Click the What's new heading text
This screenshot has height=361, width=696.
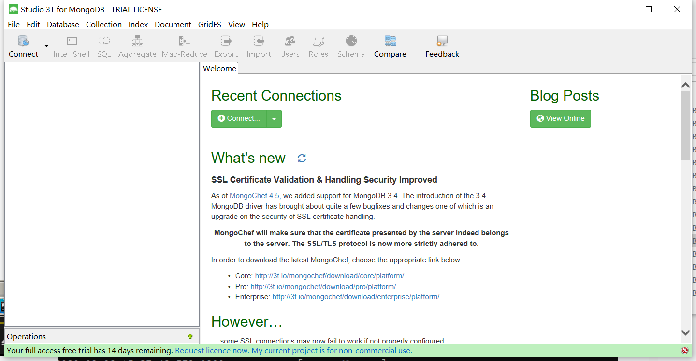point(248,158)
